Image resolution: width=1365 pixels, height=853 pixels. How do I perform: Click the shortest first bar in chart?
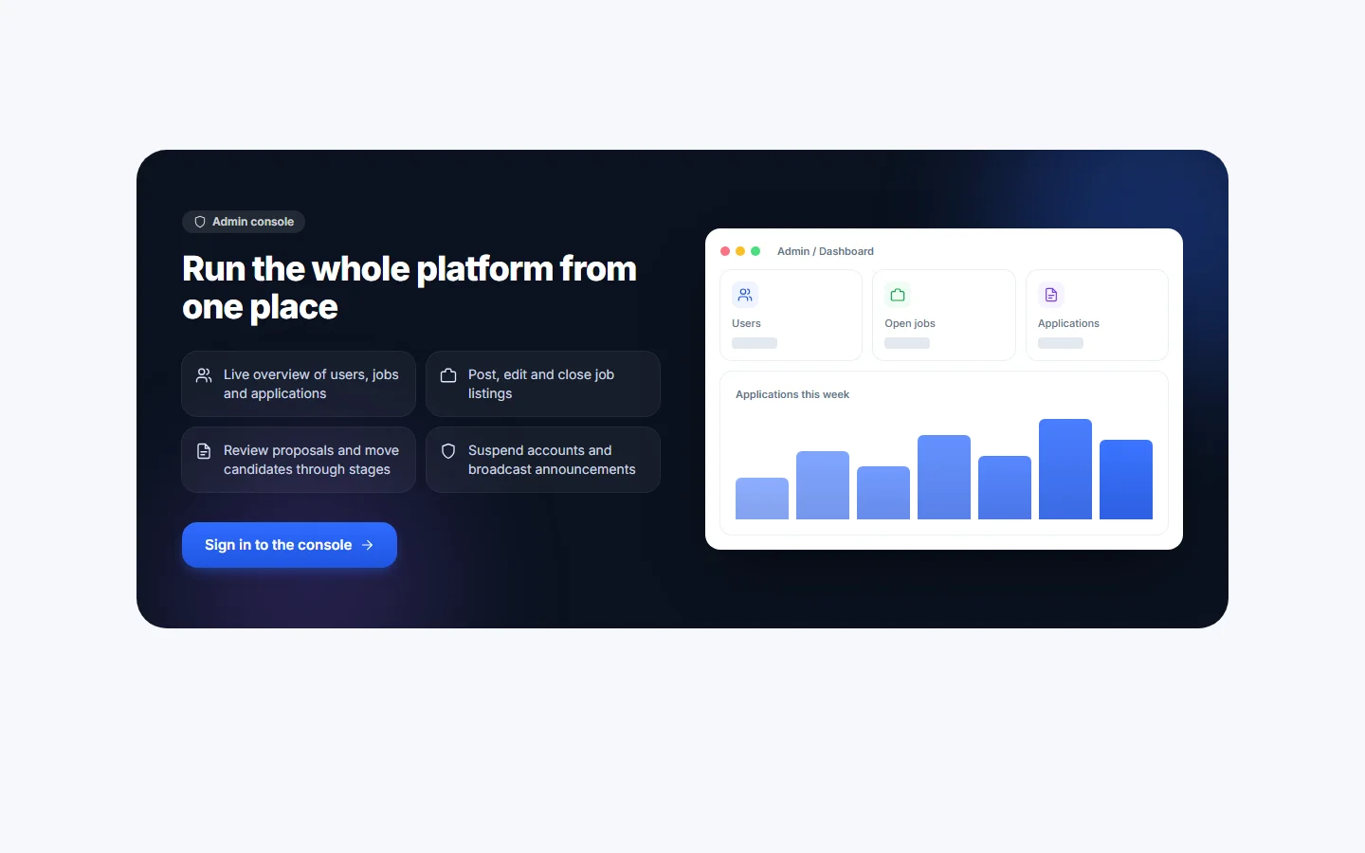point(762,499)
